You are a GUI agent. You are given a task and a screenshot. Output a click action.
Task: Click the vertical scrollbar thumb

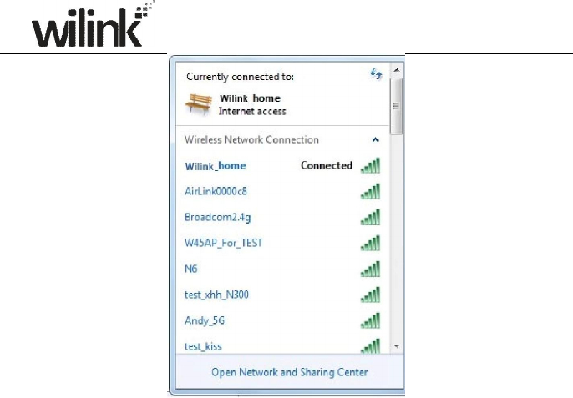pyautogui.click(x=397, y=106)
